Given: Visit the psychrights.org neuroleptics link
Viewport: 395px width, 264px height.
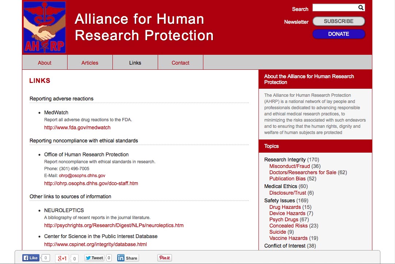Looking at the screenshot, I should pos(114,225).
